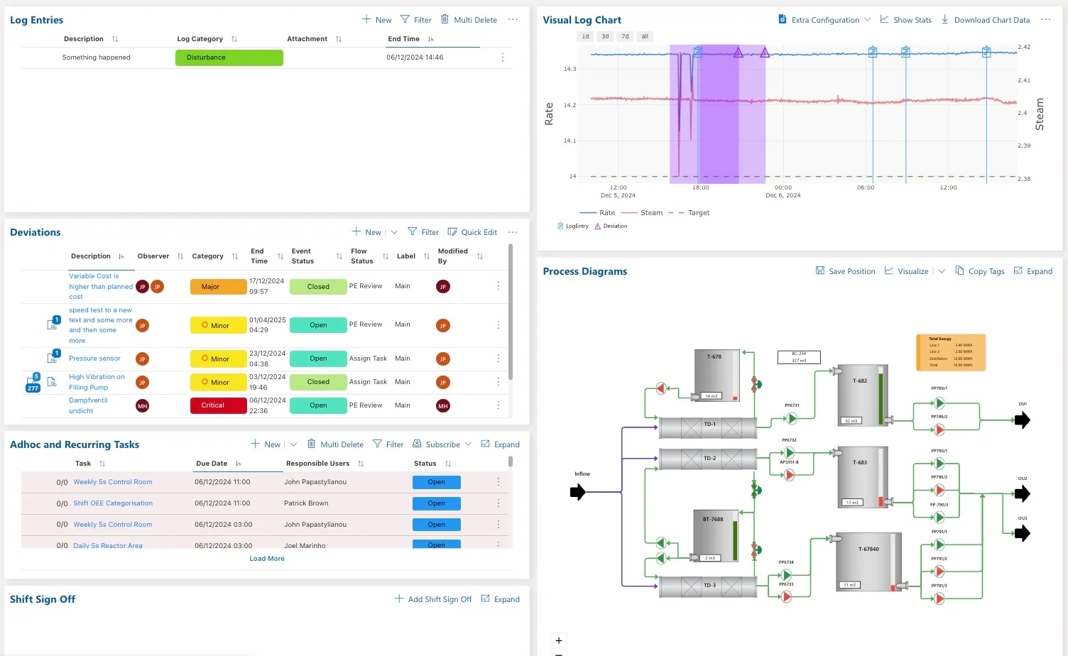Expand the Tasks New dropdown chevron
This screenshot has width=1068, height=656.
(293, 444)
